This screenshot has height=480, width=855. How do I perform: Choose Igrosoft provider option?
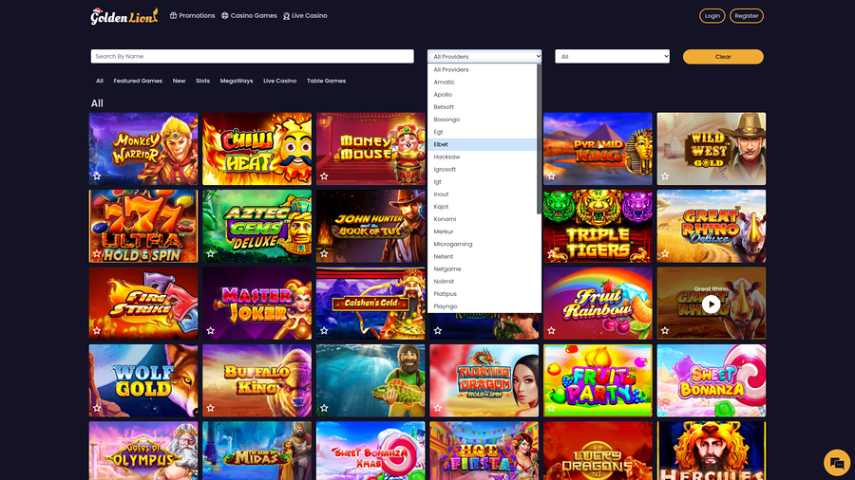482,169
